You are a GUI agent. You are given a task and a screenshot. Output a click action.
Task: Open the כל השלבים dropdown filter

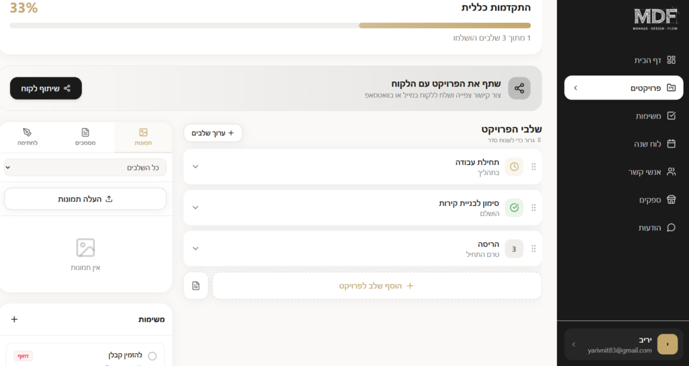pos(85,168)
